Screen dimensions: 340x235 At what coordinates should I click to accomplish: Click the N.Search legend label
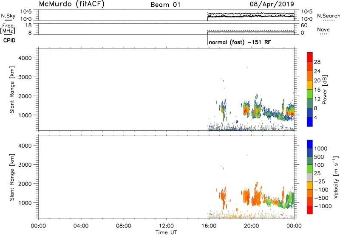(329, 16)
